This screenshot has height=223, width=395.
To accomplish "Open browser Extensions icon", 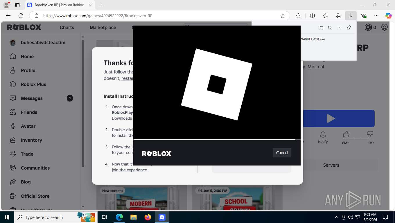I will coord(298,16).
